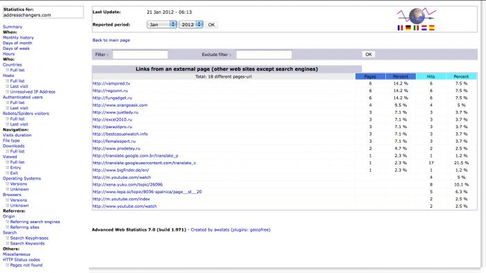Visit the translate.googleusercontent.com referrer link
486x273 pixels.
click(144, 163)
